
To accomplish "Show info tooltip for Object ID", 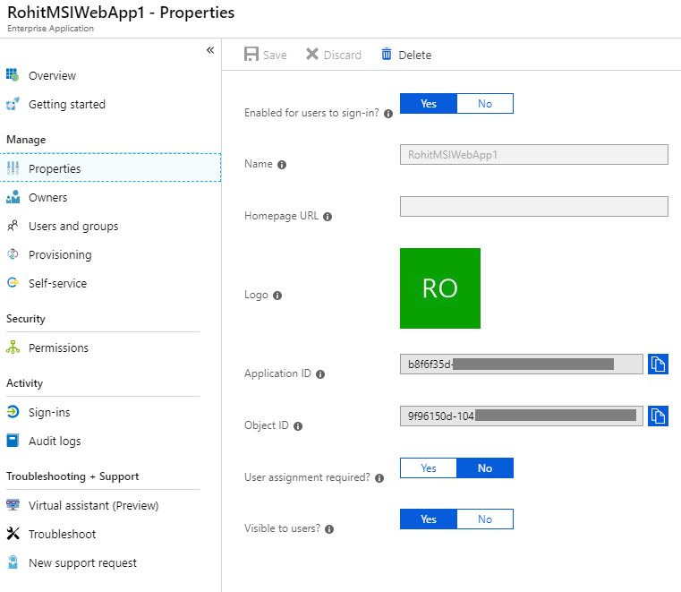I will coord(298,426).
